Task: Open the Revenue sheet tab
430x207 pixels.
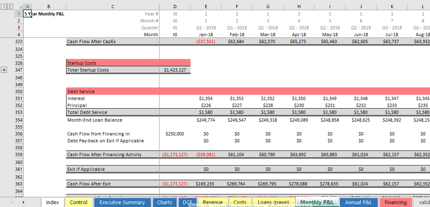Action: point(212,203)
